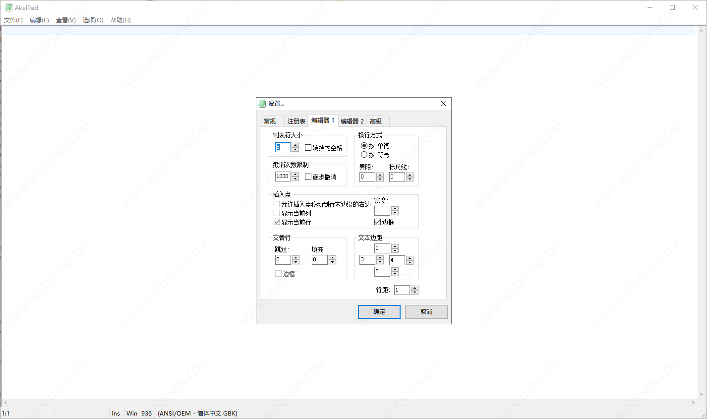Click the 标尺线 input field
Image resolution: width=707 pixels, height=419 pixels.
pos(397,177)
